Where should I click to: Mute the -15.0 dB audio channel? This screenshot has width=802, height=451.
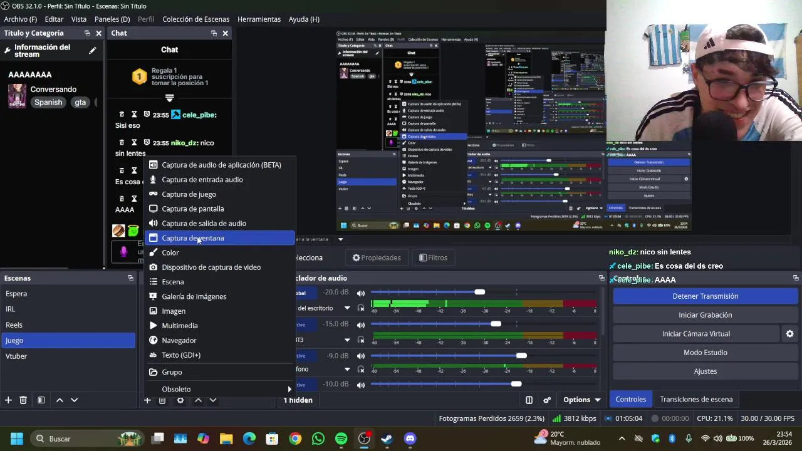tap(361, 324)
